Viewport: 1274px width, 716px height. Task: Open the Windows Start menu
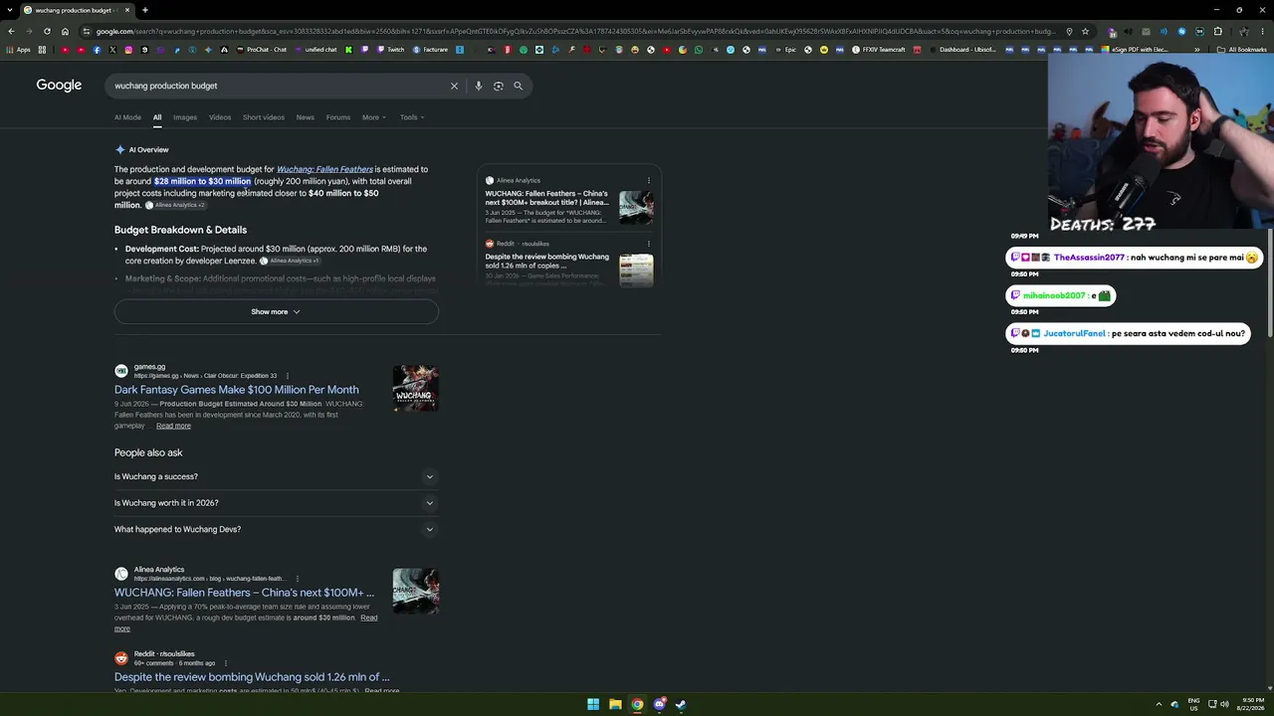click(x=593, y=704)
